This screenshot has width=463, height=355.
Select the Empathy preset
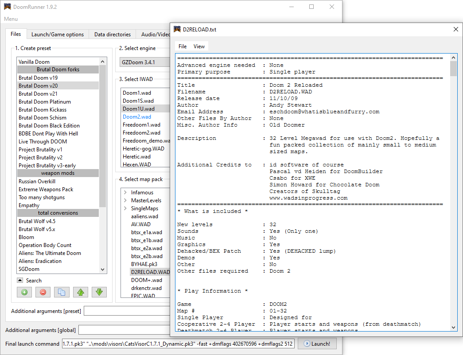pos(58,205)
